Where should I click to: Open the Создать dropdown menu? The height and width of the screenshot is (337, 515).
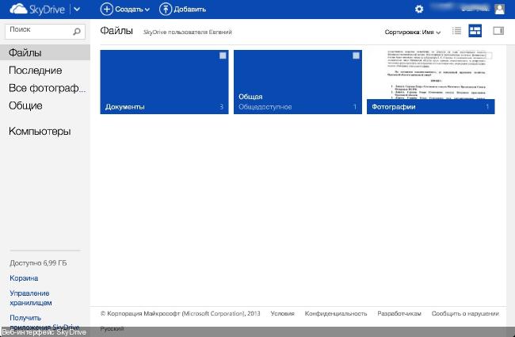coord(125,10)
